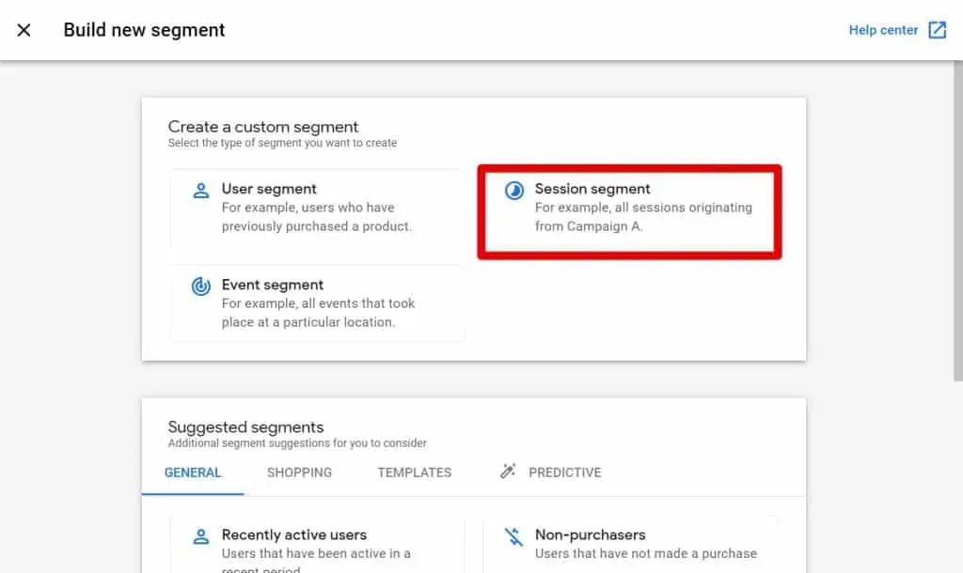Screen dimensions: 963x573
Task: Select the highlighted Session segment option
Action: pos(628,209)
